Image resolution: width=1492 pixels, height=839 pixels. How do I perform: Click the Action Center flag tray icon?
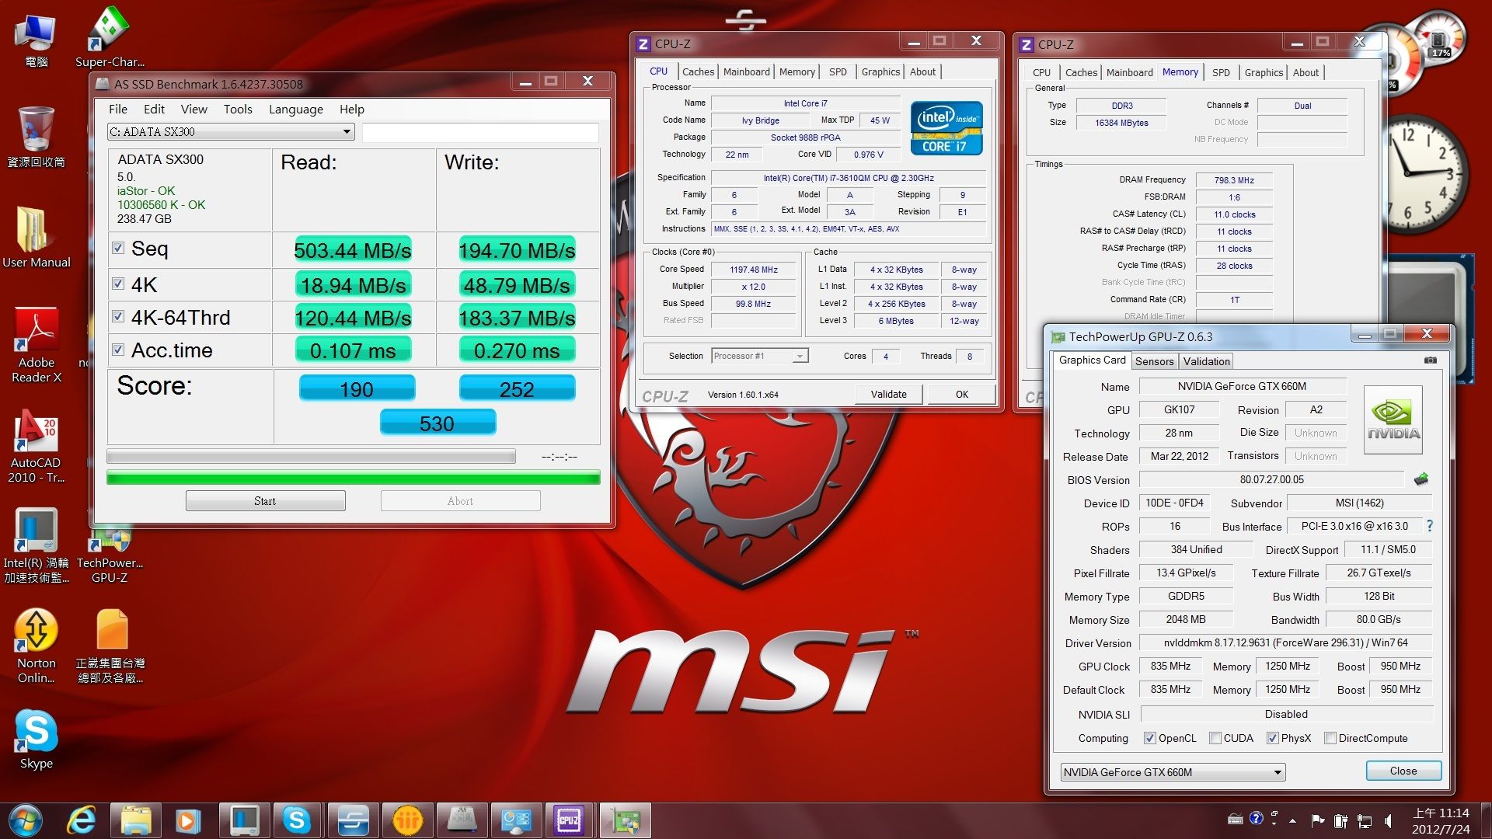pos(1317,820)
